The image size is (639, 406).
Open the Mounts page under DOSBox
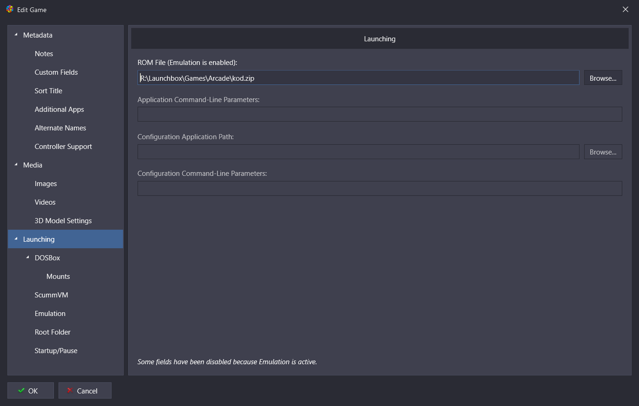point(58,277)
